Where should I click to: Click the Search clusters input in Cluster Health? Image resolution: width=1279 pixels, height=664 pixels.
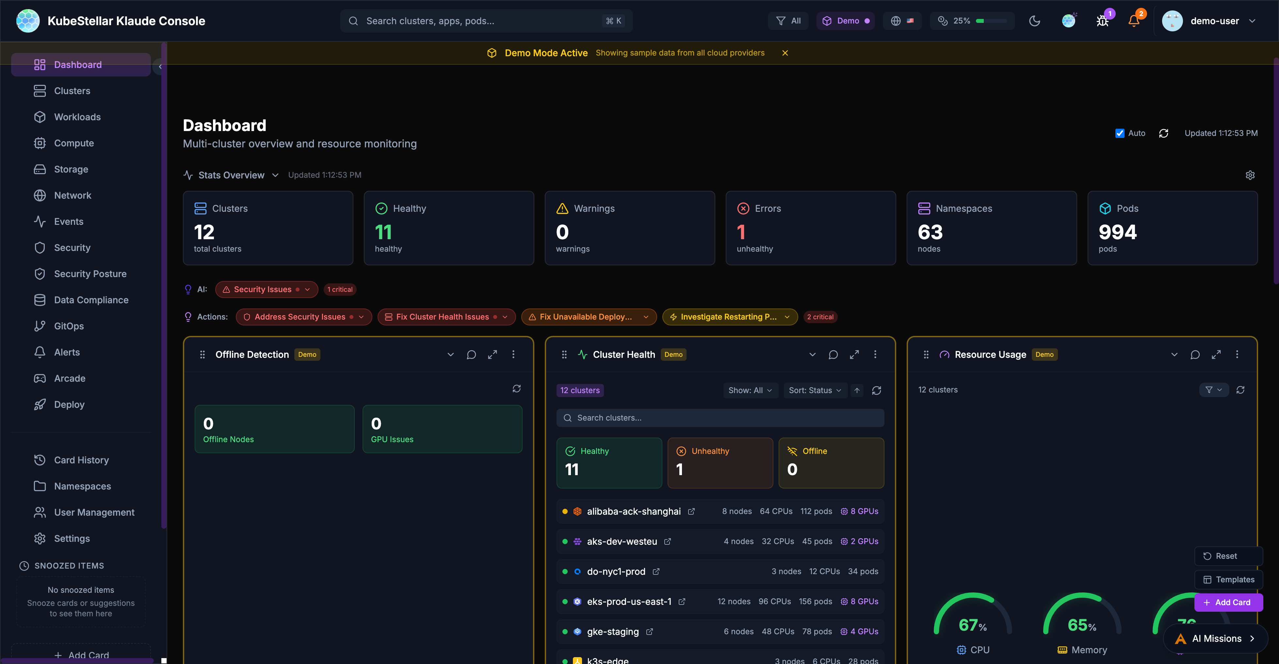pyautogui.click(x=720, y=418)
